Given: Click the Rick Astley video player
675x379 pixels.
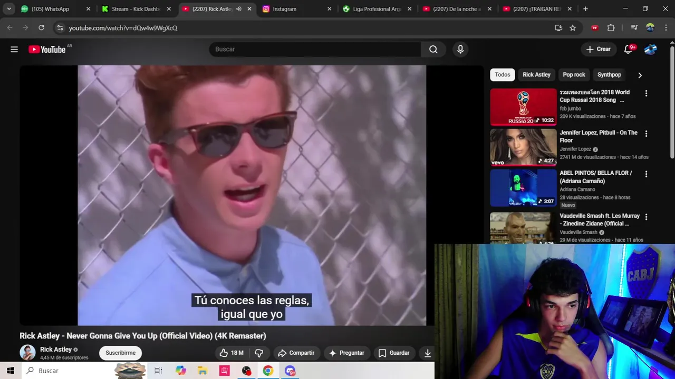Looking at the screenshot, I should click(252, 195).
